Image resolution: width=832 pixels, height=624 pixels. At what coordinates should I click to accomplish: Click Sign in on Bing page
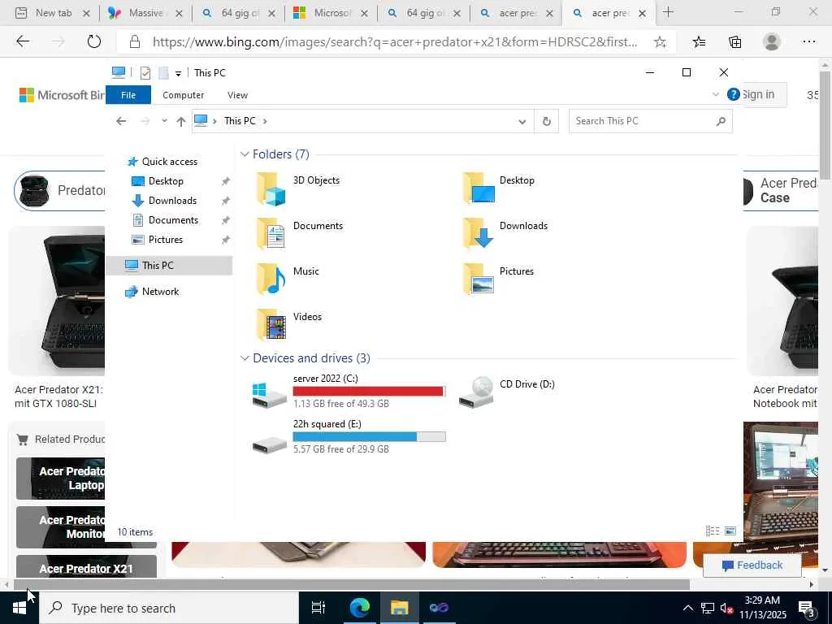pyautogui.click(x=758, y=94)
